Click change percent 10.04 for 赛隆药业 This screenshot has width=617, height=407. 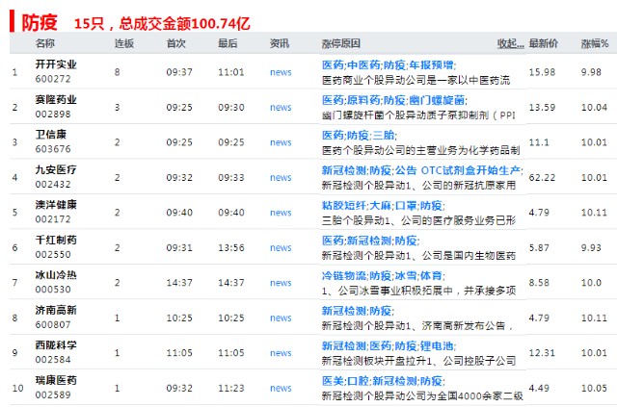[595, 107]
